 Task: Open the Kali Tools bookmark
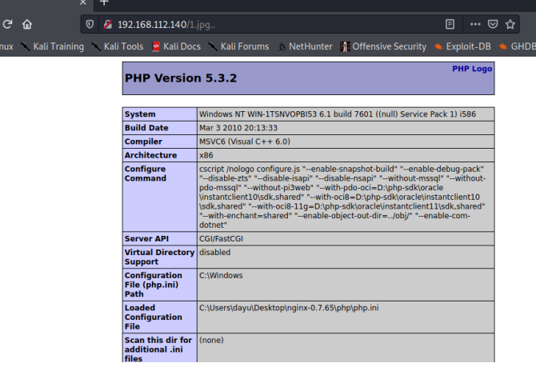click(118, 46)
